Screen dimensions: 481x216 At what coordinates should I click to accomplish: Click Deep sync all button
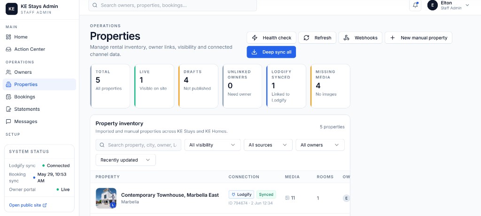pos(272,52)
